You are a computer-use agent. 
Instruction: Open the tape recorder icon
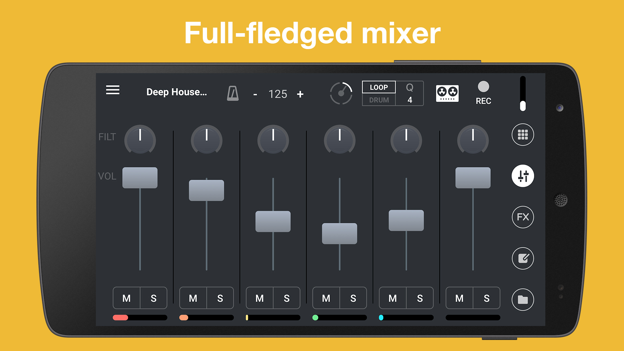tap(447, 94)
